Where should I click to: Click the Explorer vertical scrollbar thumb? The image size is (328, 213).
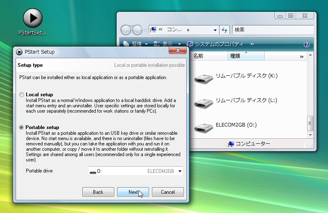[x=310, y=123]
